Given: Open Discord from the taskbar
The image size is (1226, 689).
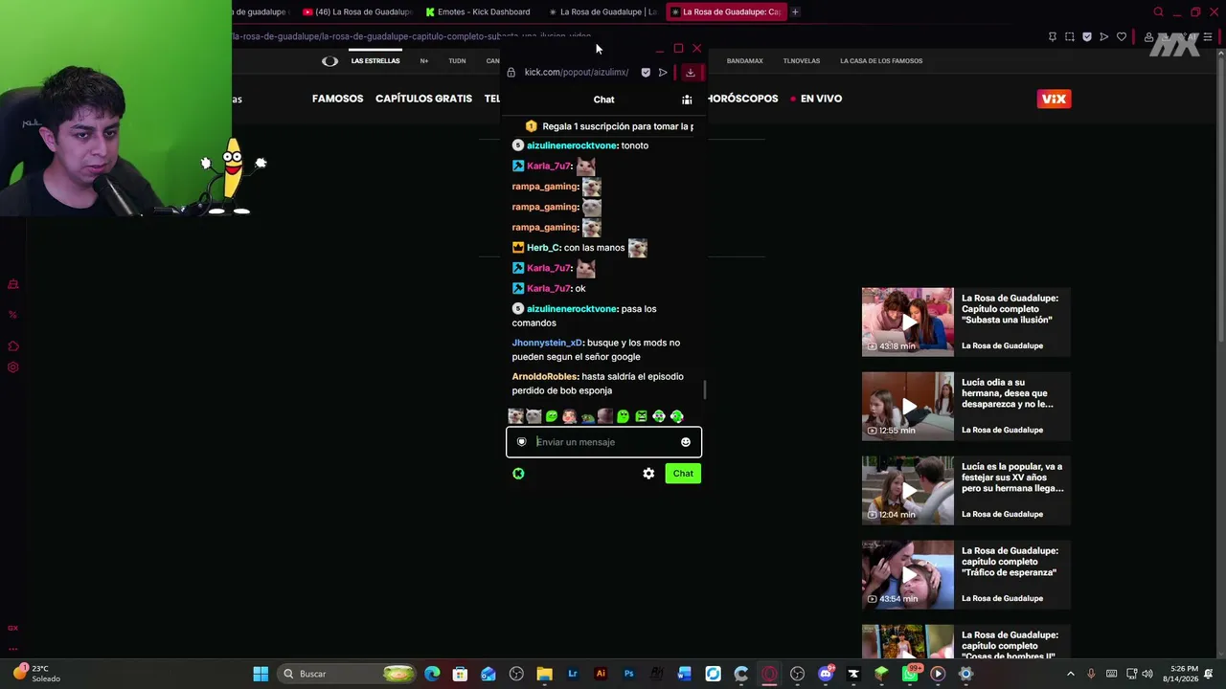Looking at the screenshot, I should click(826, 674).
